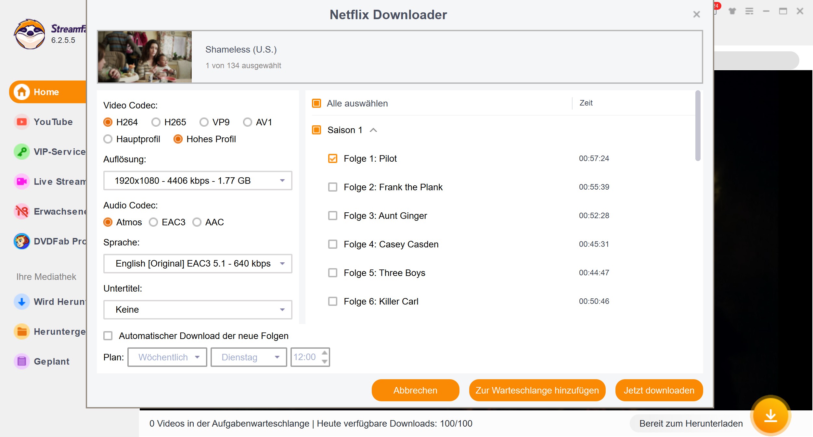
Task: Open the Auflösung resolution dropdown
Action: [x=198, y=181]
